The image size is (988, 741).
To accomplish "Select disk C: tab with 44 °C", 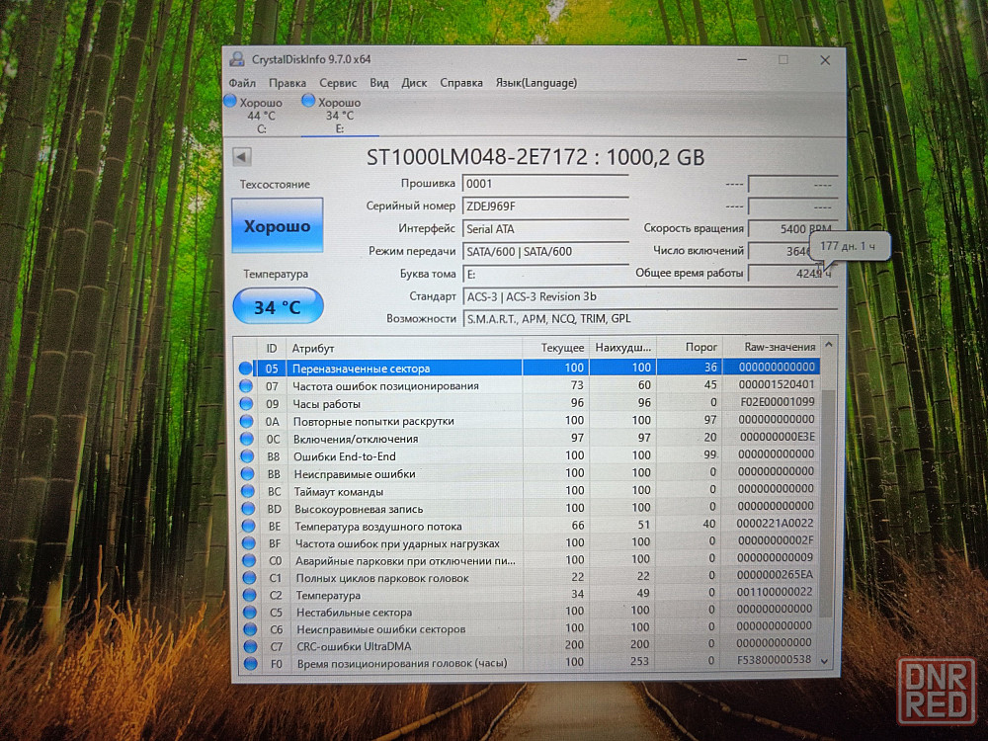I will tap(261, 116).
